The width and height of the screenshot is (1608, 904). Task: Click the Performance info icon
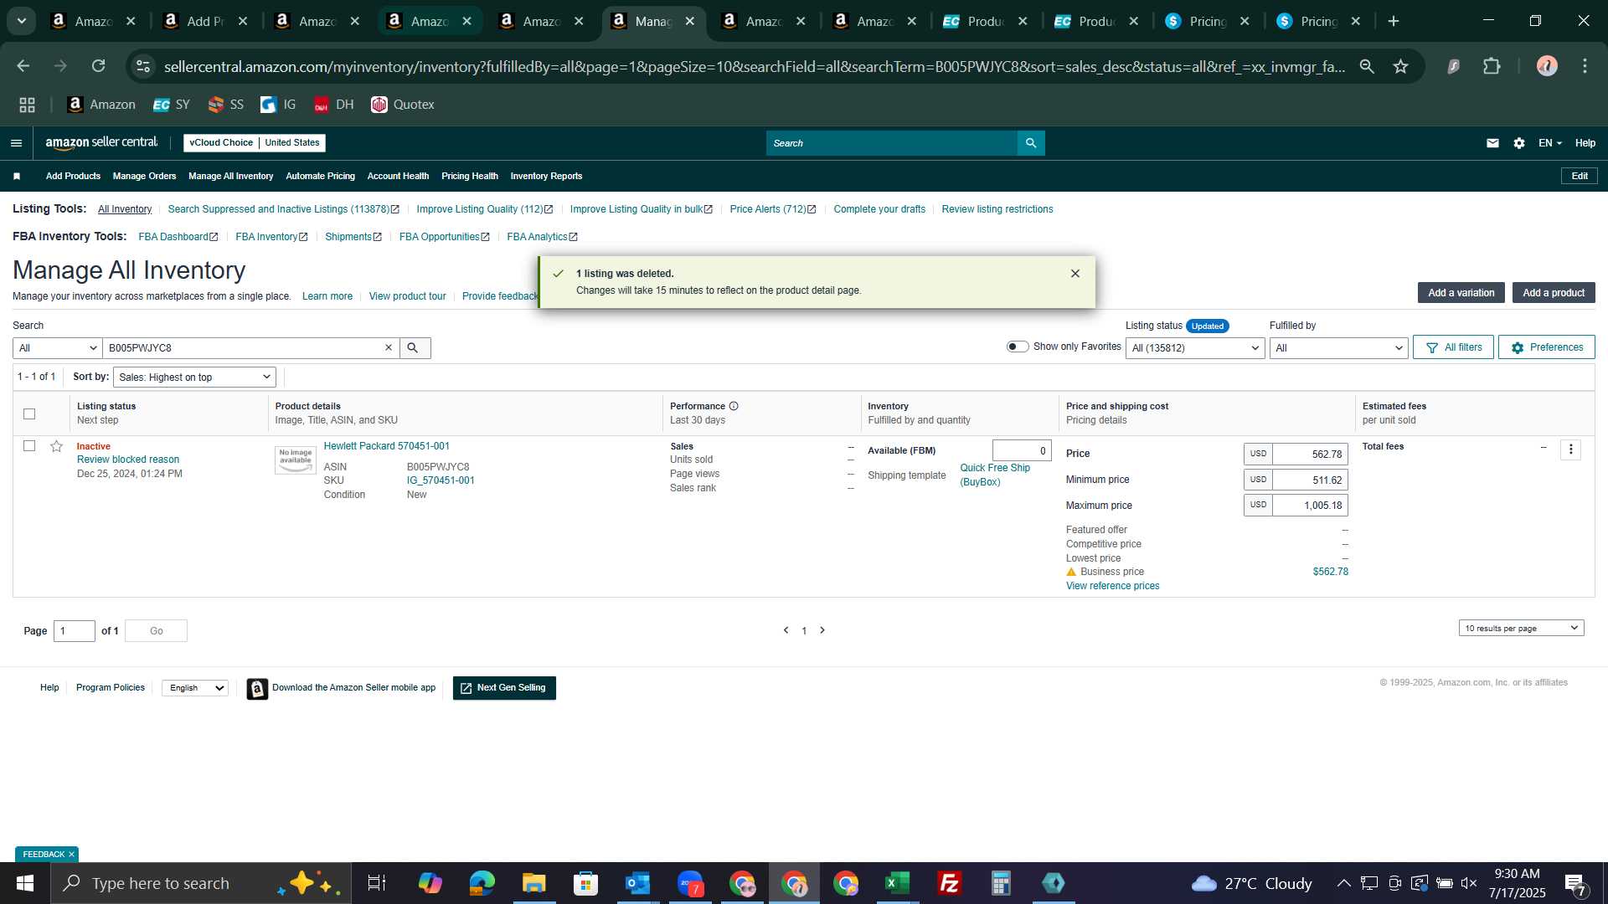pyautogui.click(x=734, y=406)
